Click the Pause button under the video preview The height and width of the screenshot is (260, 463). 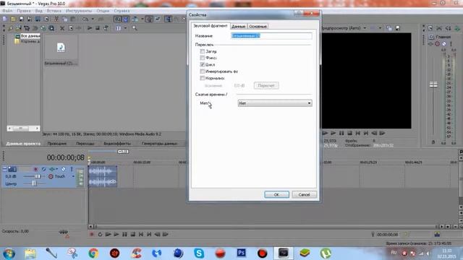(341, 133)
